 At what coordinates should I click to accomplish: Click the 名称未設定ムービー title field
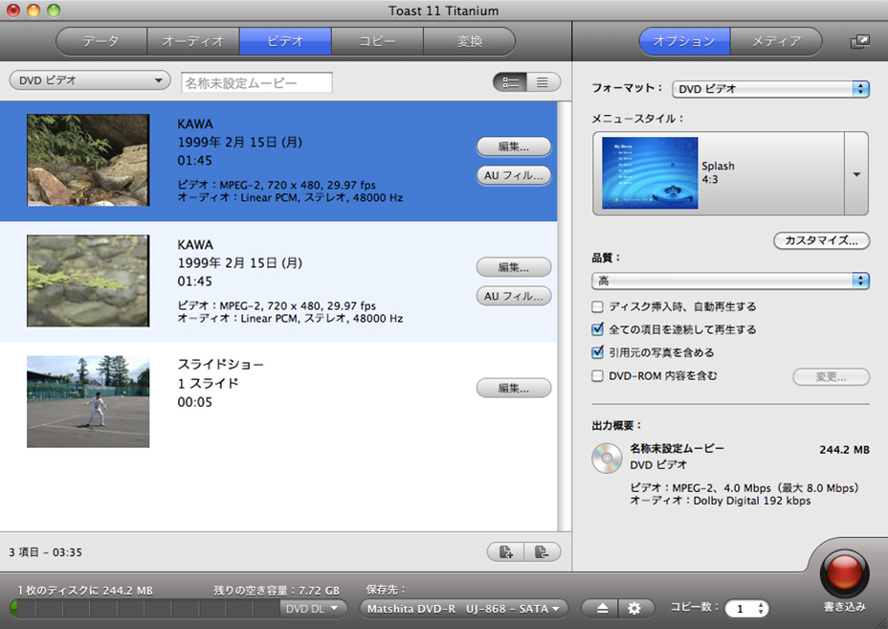256,82
